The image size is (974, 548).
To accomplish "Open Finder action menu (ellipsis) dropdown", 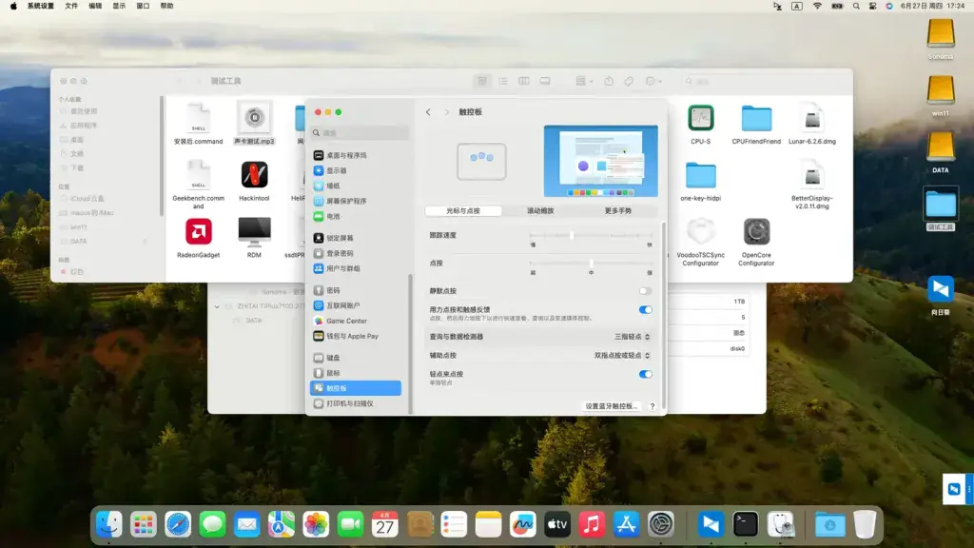I will click(x=653, y=82).
